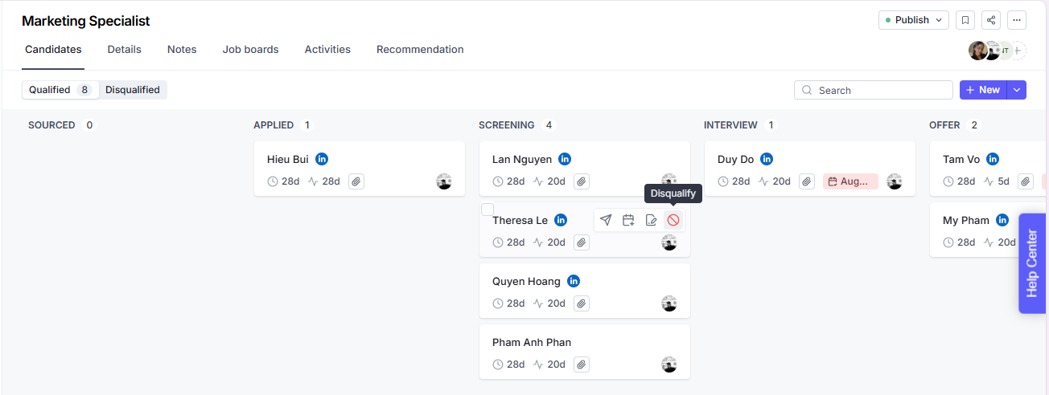Open the note edit icon on Theresa Le

[651, 220]
